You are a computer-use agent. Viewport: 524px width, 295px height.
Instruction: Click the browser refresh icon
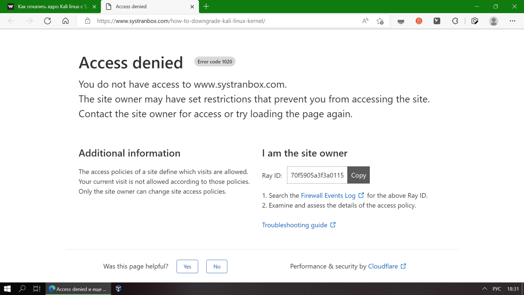click(x=47, y=21)
